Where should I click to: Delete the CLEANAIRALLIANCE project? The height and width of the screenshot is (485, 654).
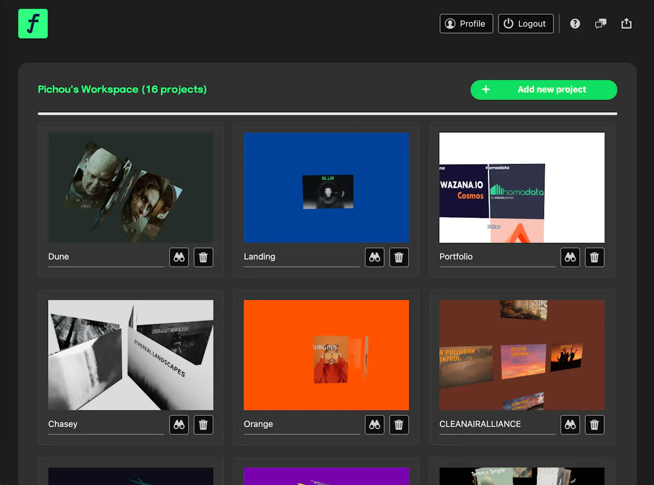pos(595,425)
